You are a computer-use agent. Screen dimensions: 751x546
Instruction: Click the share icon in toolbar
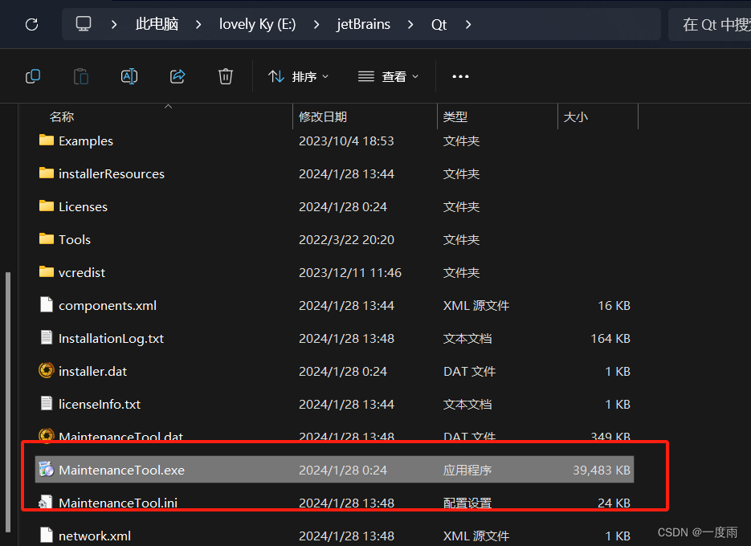178,76
